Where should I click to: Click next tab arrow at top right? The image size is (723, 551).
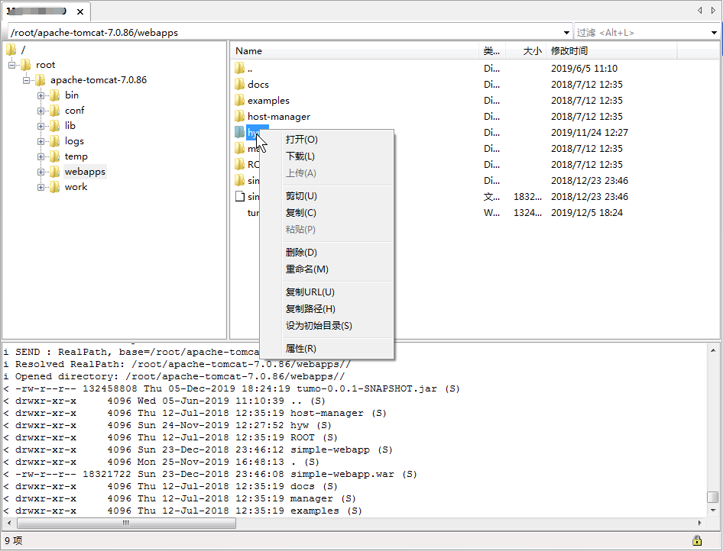click(x=713, y=10)
